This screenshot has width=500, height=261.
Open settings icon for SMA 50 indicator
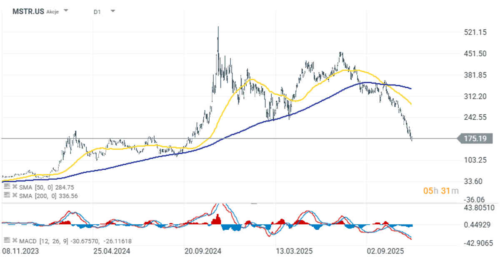(6, 188)
